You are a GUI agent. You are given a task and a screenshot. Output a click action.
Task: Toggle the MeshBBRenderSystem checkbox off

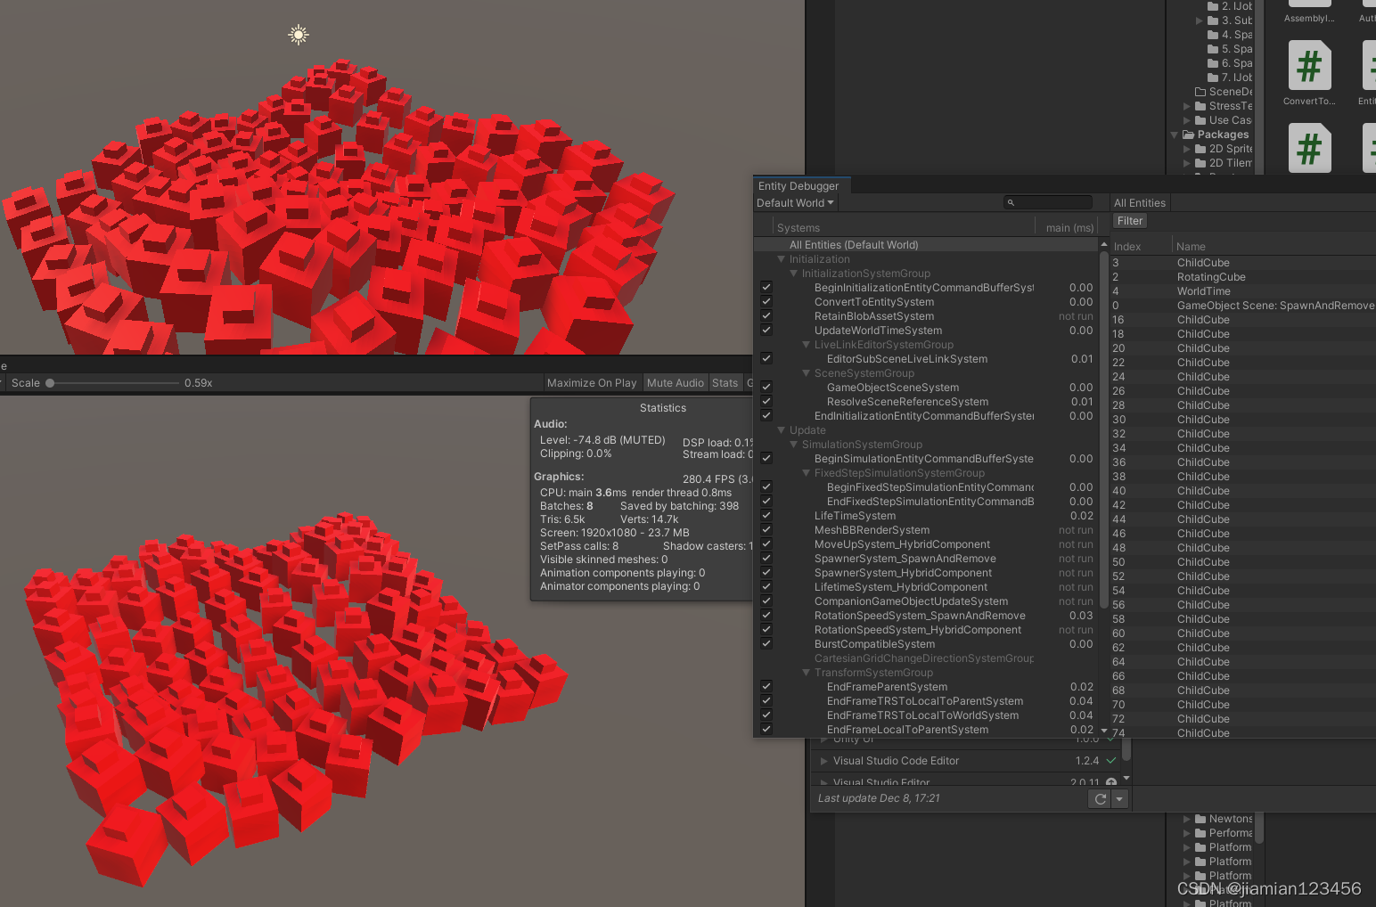pos(766,529)
